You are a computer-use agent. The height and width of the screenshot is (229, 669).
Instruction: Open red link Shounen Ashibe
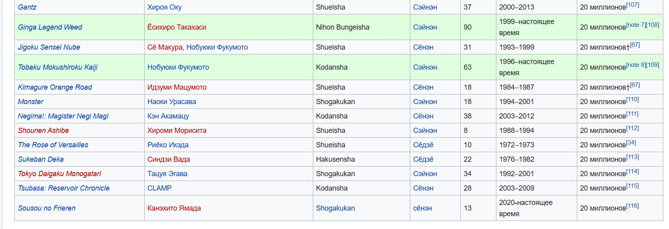tap(43, 131)
